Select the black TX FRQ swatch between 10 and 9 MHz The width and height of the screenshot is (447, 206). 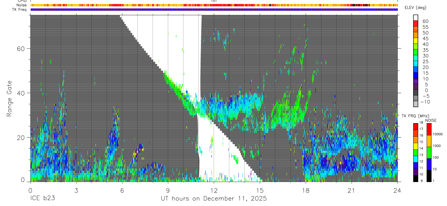coord(416,178)
